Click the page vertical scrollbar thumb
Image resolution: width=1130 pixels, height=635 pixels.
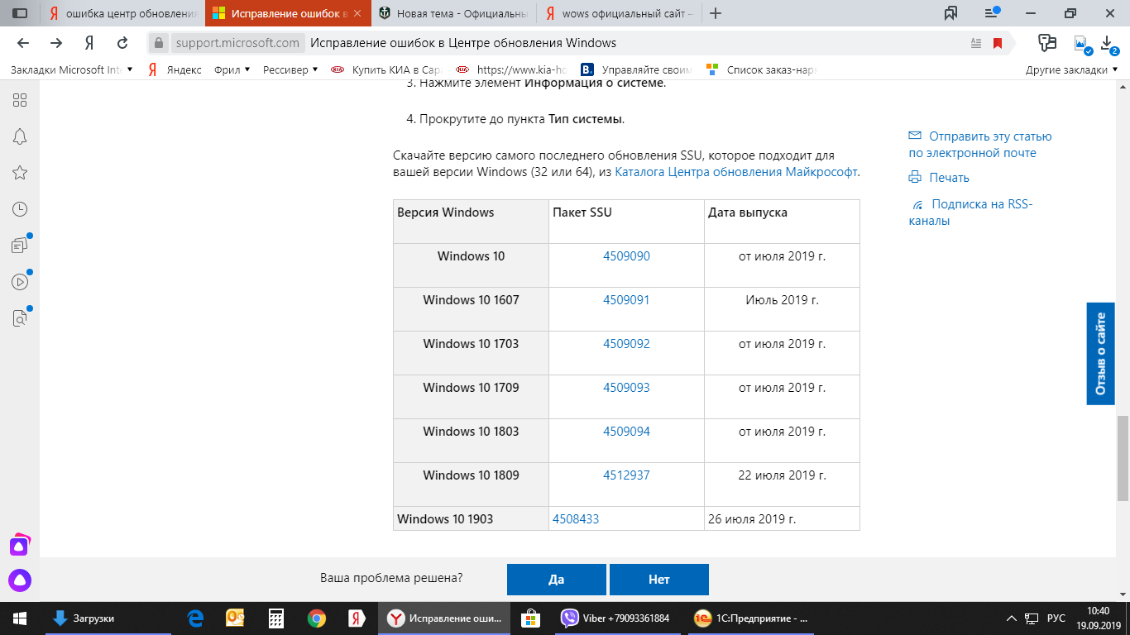pyautogui.click(x=1123, y=458)
